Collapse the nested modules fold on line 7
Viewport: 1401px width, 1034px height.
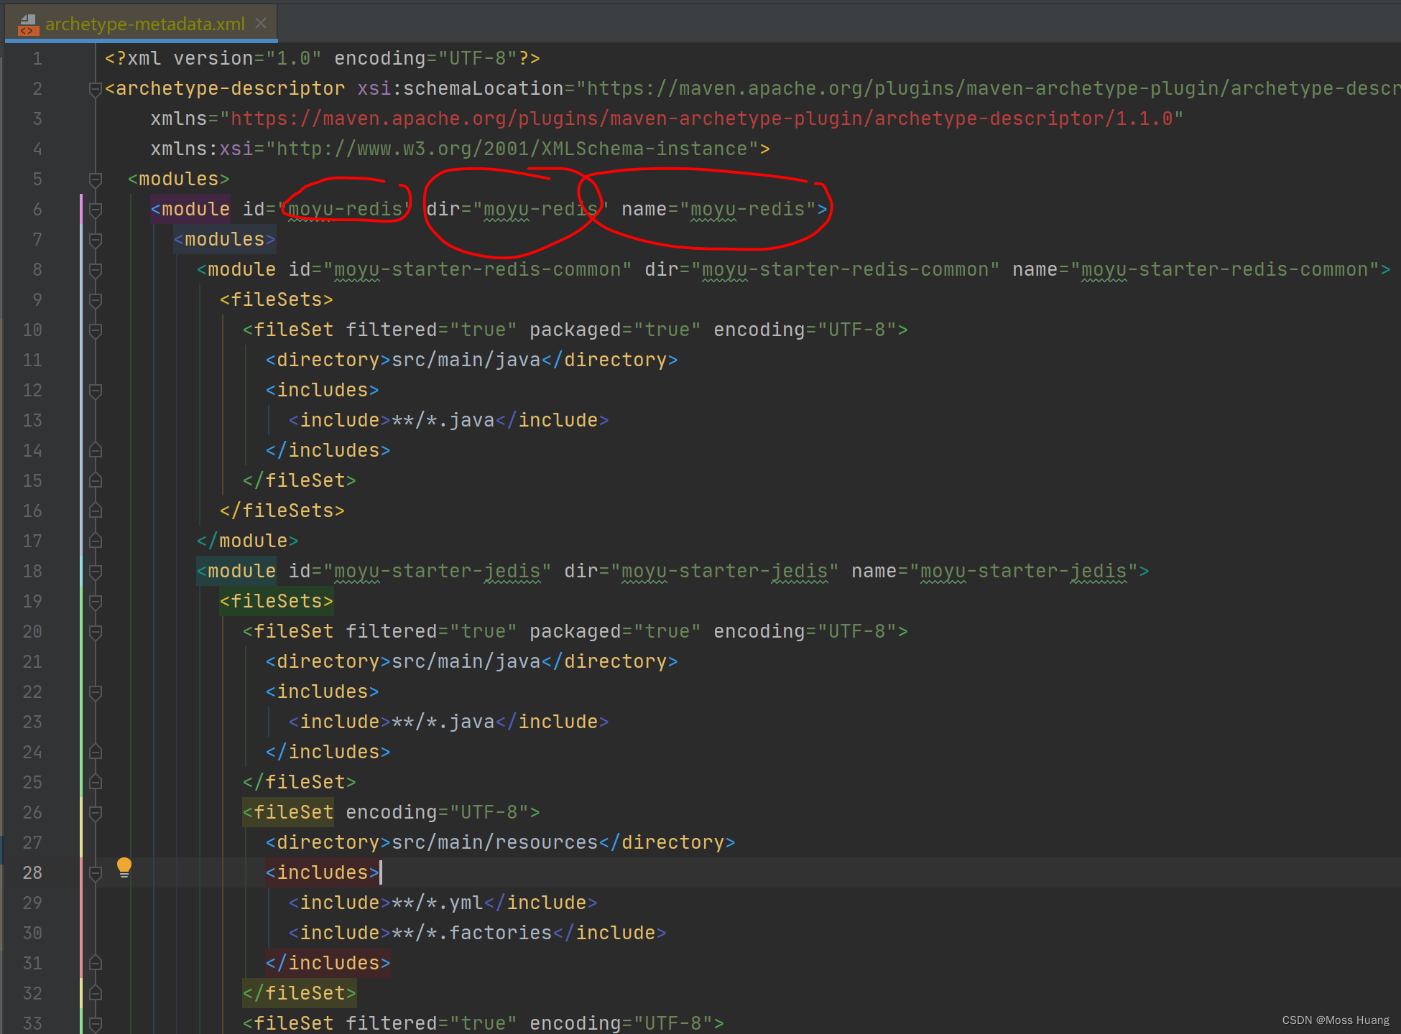95,239
